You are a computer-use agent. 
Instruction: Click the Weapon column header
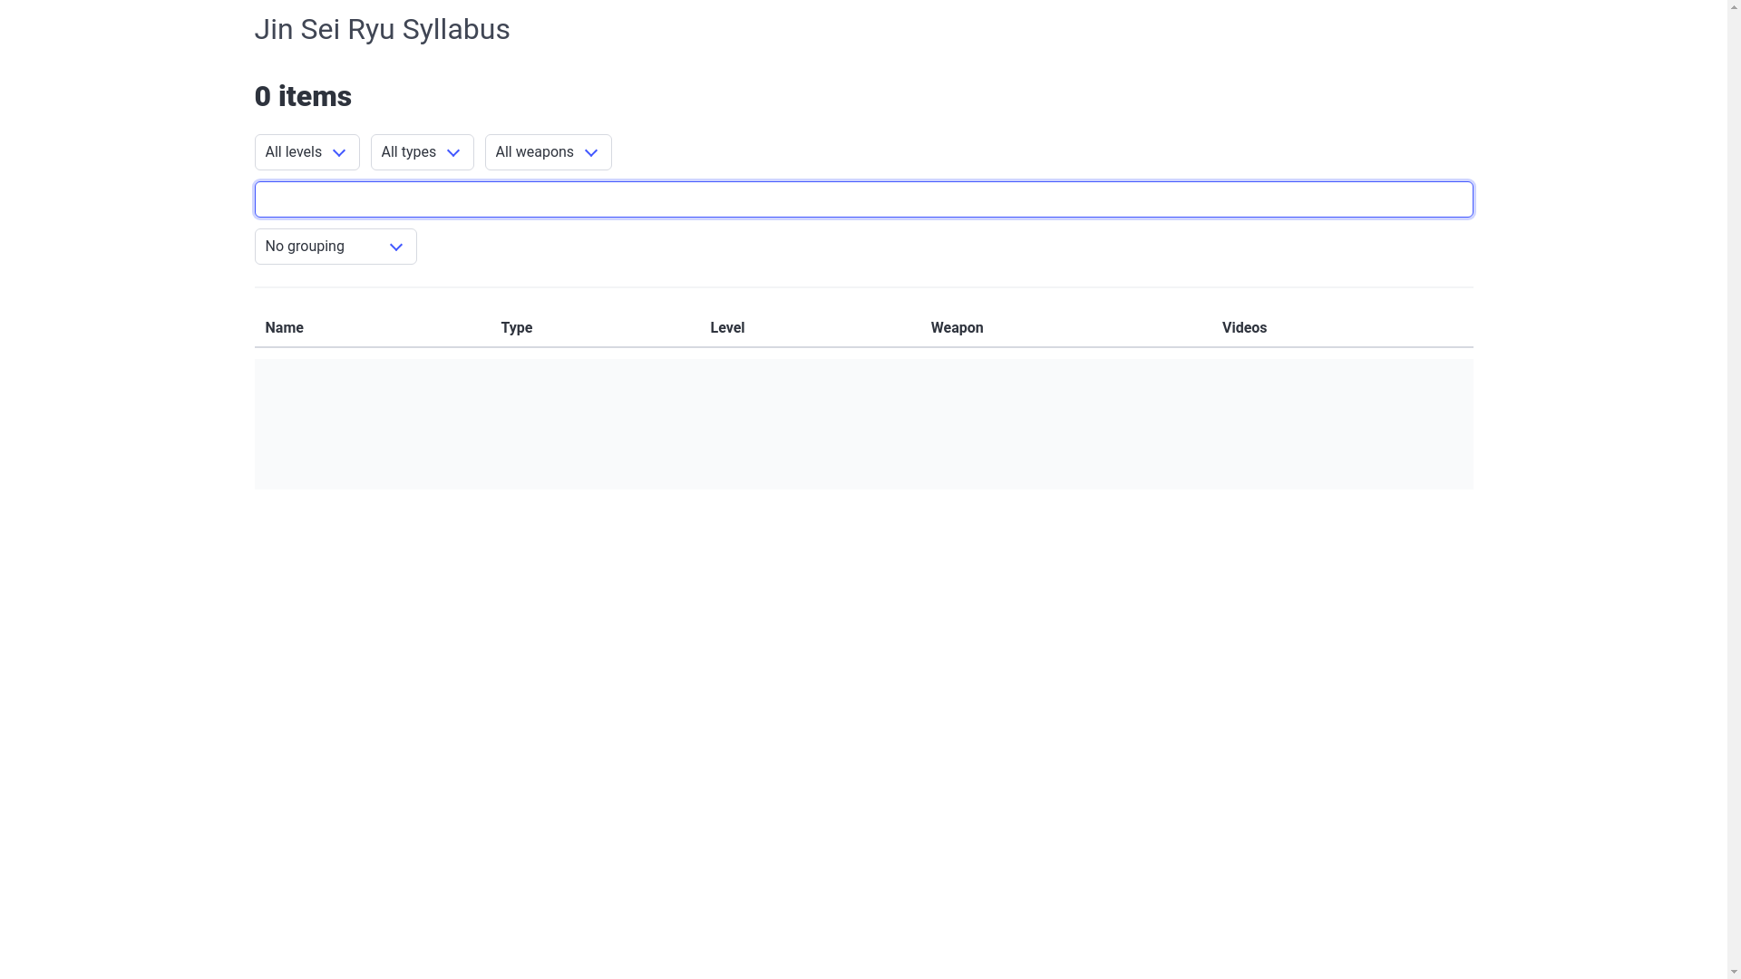[x=957, y=328]
